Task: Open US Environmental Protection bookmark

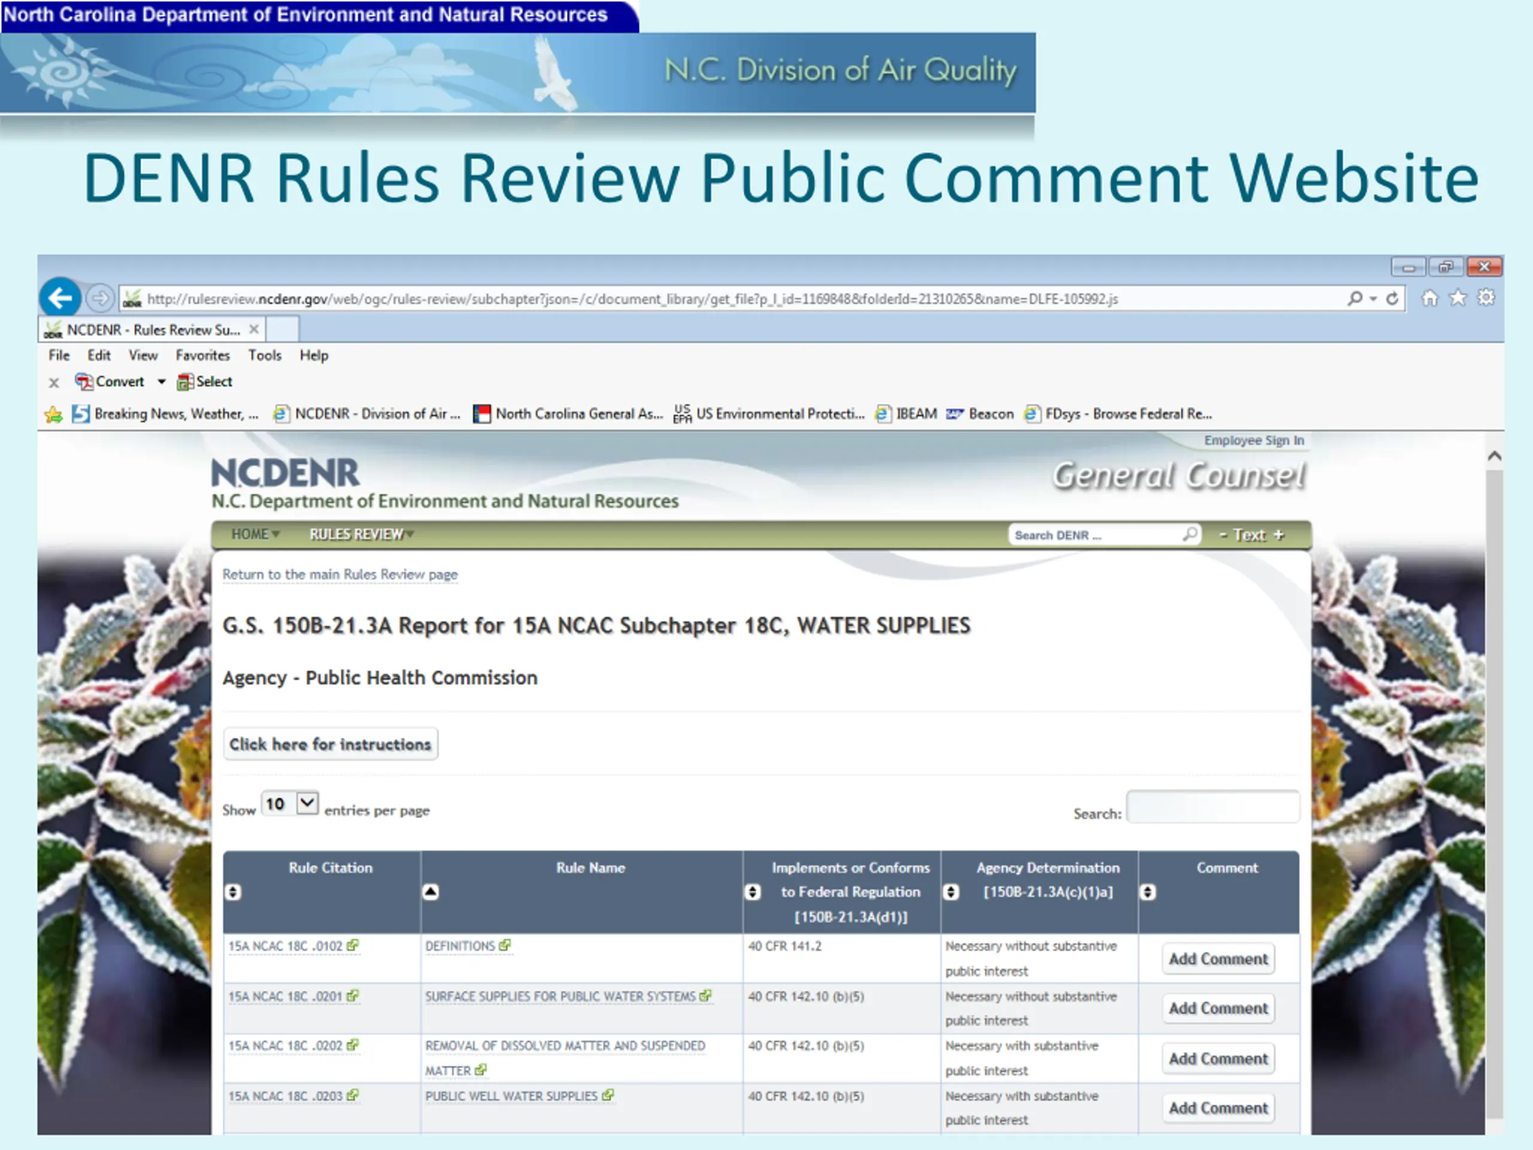Action: 769,414
